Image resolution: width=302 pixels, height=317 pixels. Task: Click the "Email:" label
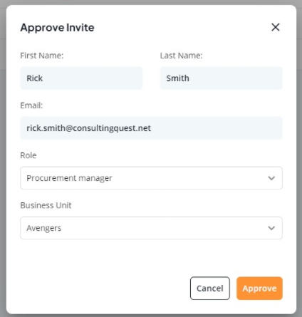[x=31, y=105]
